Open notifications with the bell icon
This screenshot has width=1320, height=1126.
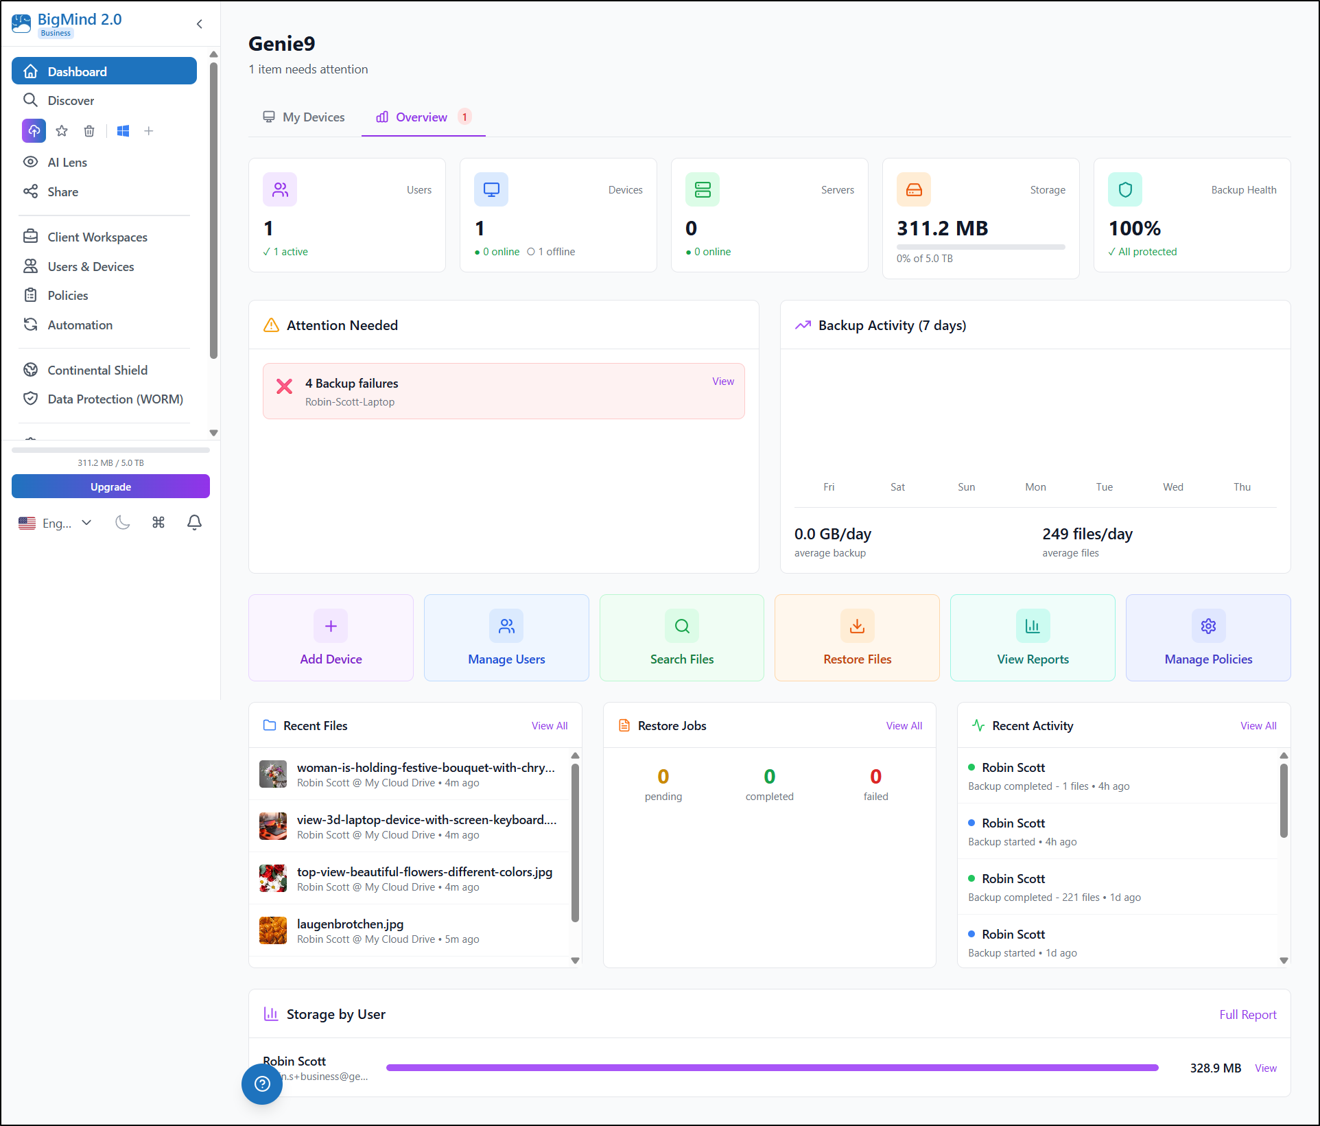pos(194,522)
